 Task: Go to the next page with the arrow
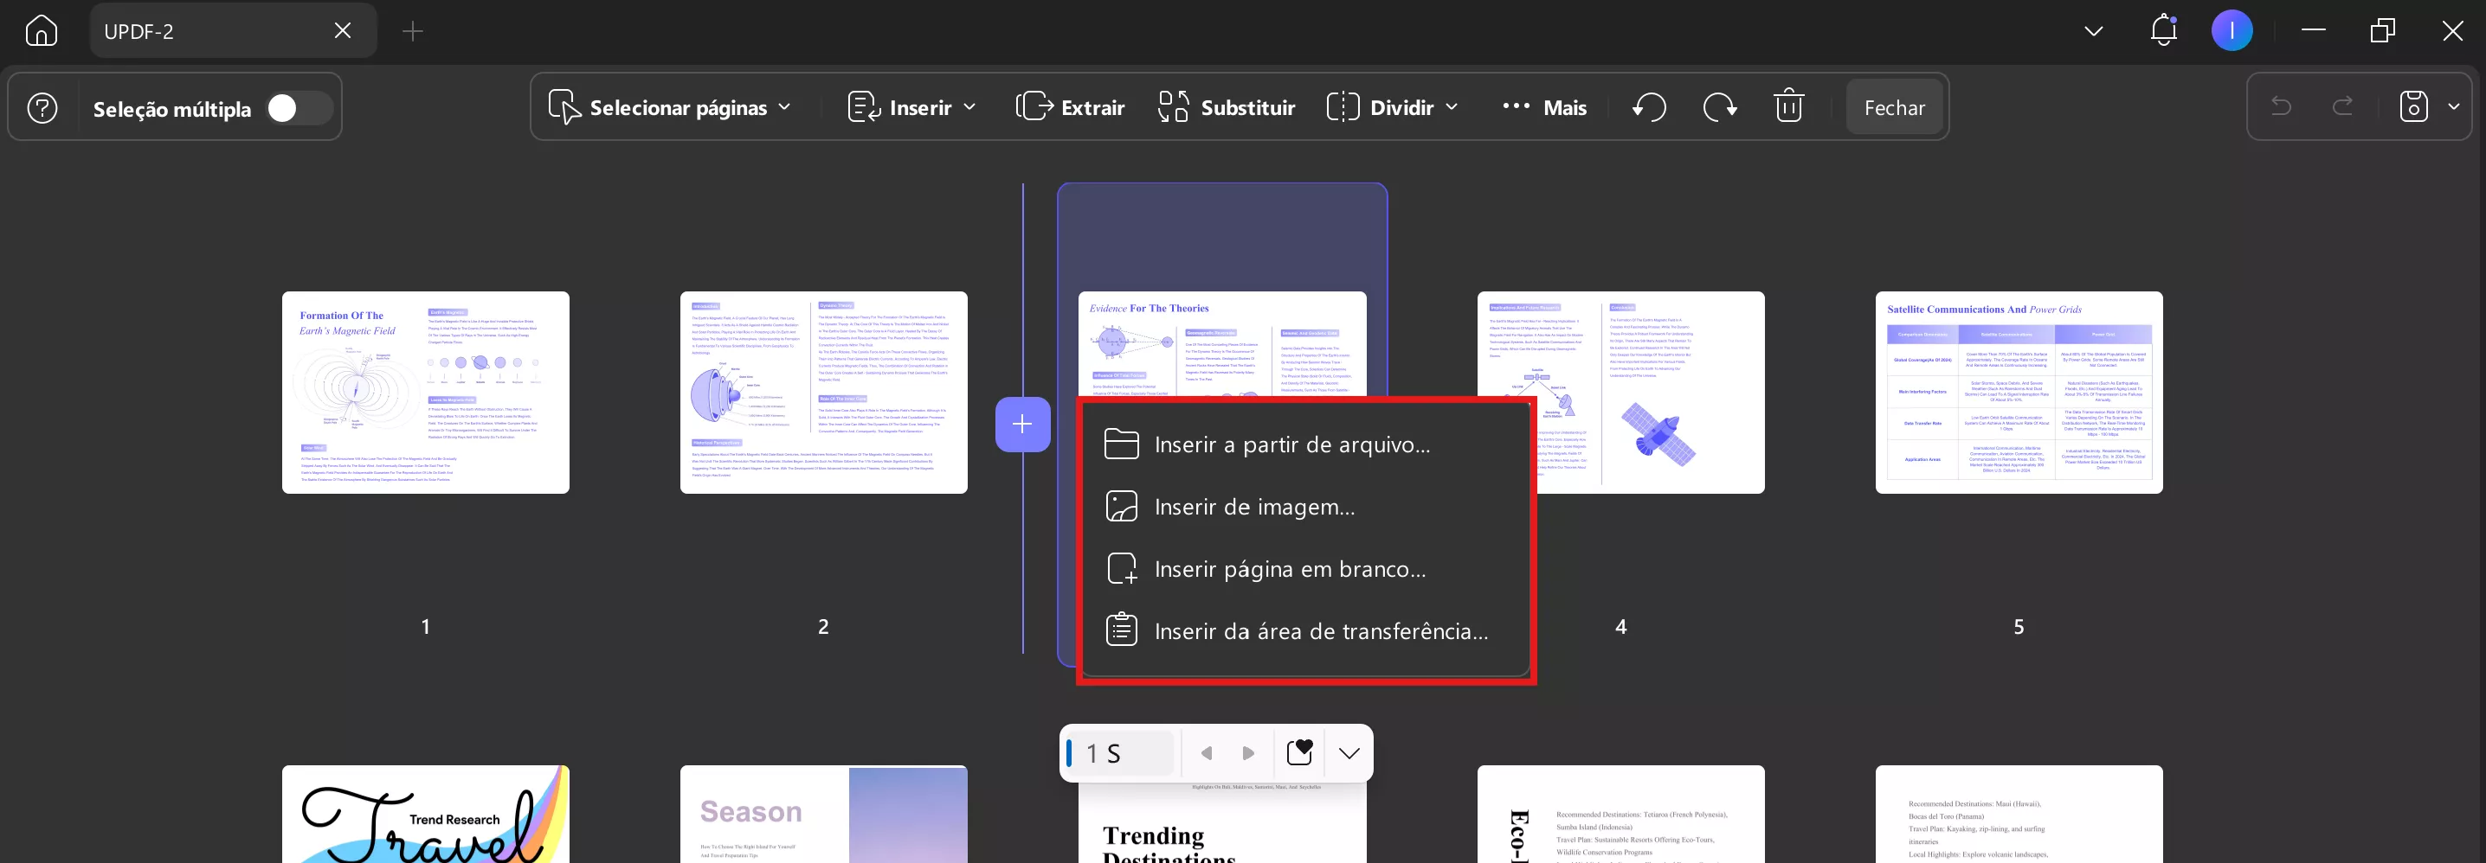coord(1248,752)
